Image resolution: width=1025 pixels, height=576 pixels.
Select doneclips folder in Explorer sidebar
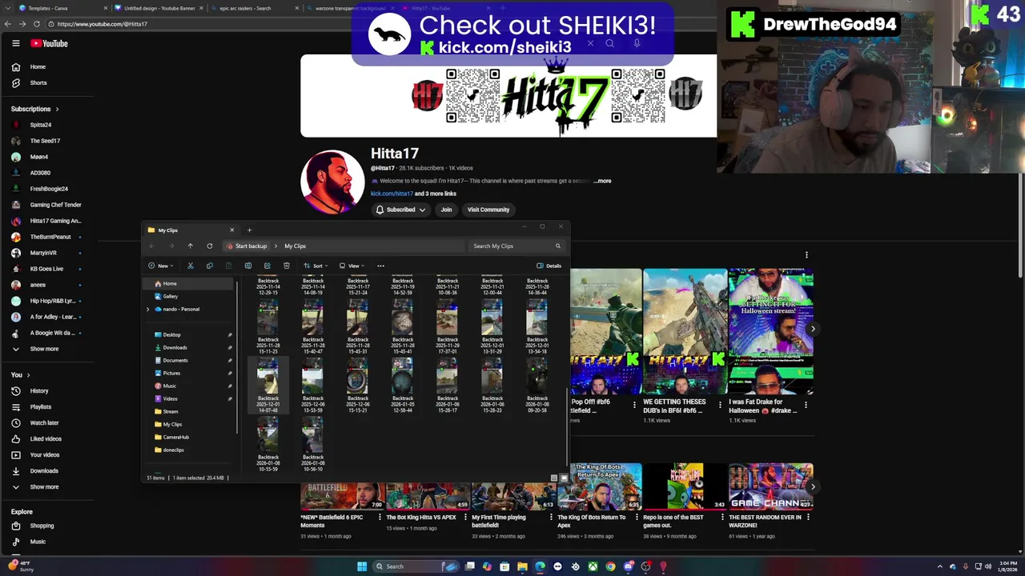173,450
